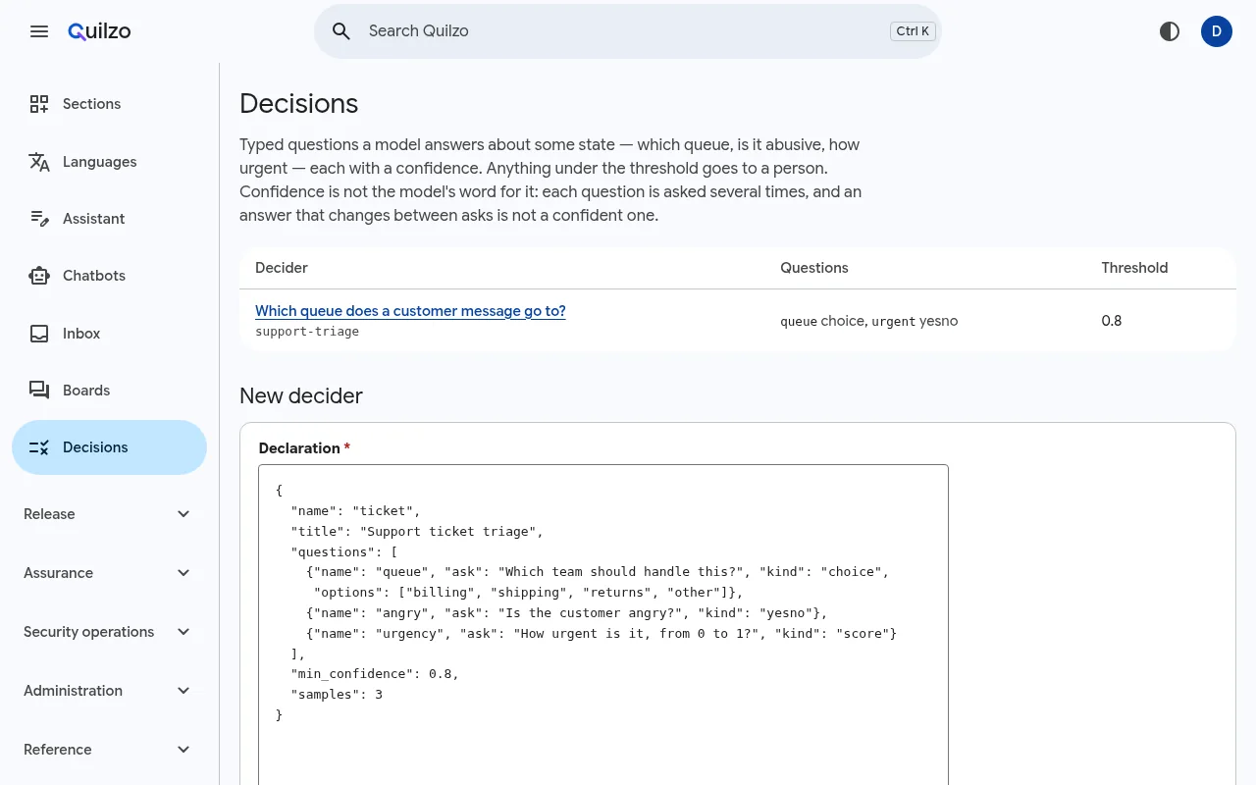1256x785 pixels.
Task: Open the Chatbots page
Action: point(109,276)
